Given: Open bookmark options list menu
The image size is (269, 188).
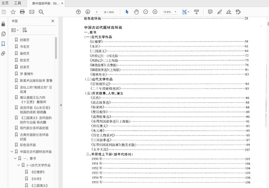Looking at the screenshot, I should point(15,30).
